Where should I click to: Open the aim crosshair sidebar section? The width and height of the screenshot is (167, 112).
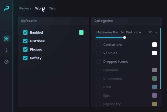point(6,50)
